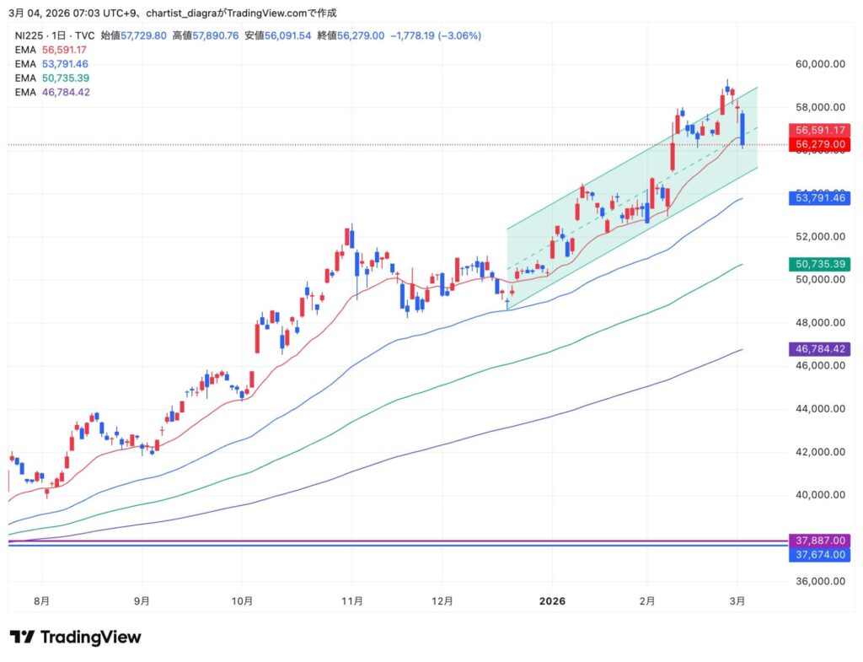
Task: Select the blue 37,674.00 horizontal line label
Action: pyautogui.click(x=820, y=555)
